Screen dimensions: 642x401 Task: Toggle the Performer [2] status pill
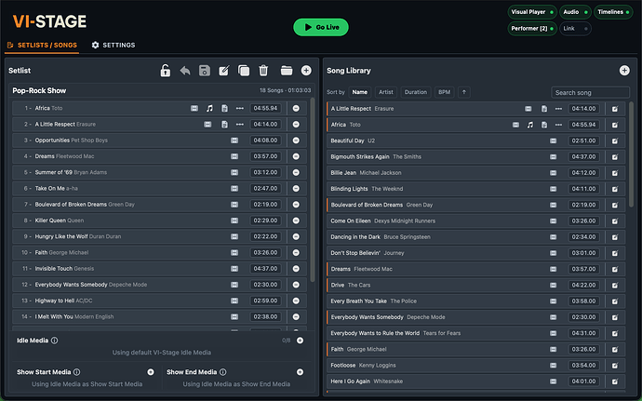pyautogui.click(x=532, y=29)
